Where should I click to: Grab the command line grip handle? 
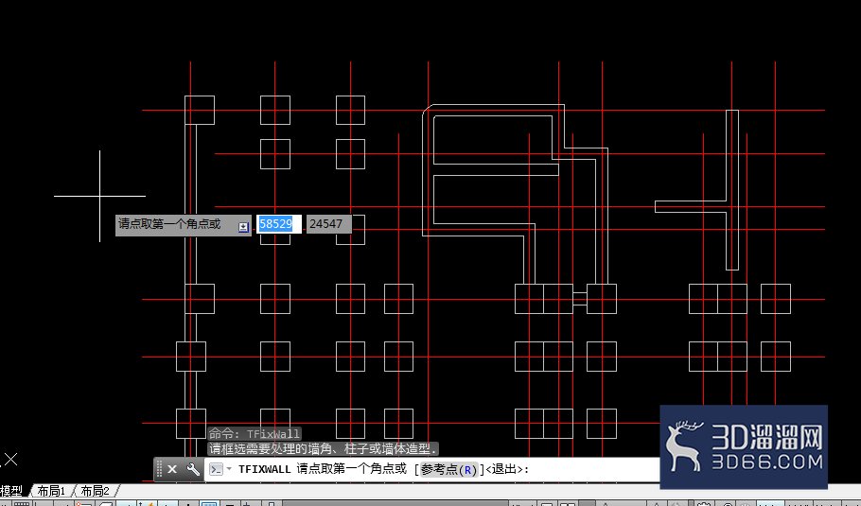click(x=159, y=469)
